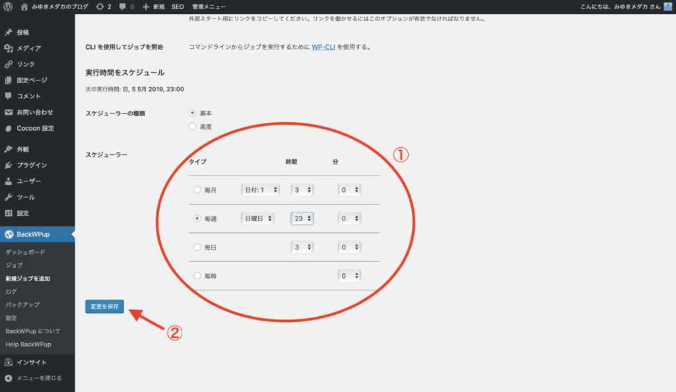Viewport: 676px width, 392px height.
Task: Choose the 毎月 schedule option
Action: [x=197, y=189]
